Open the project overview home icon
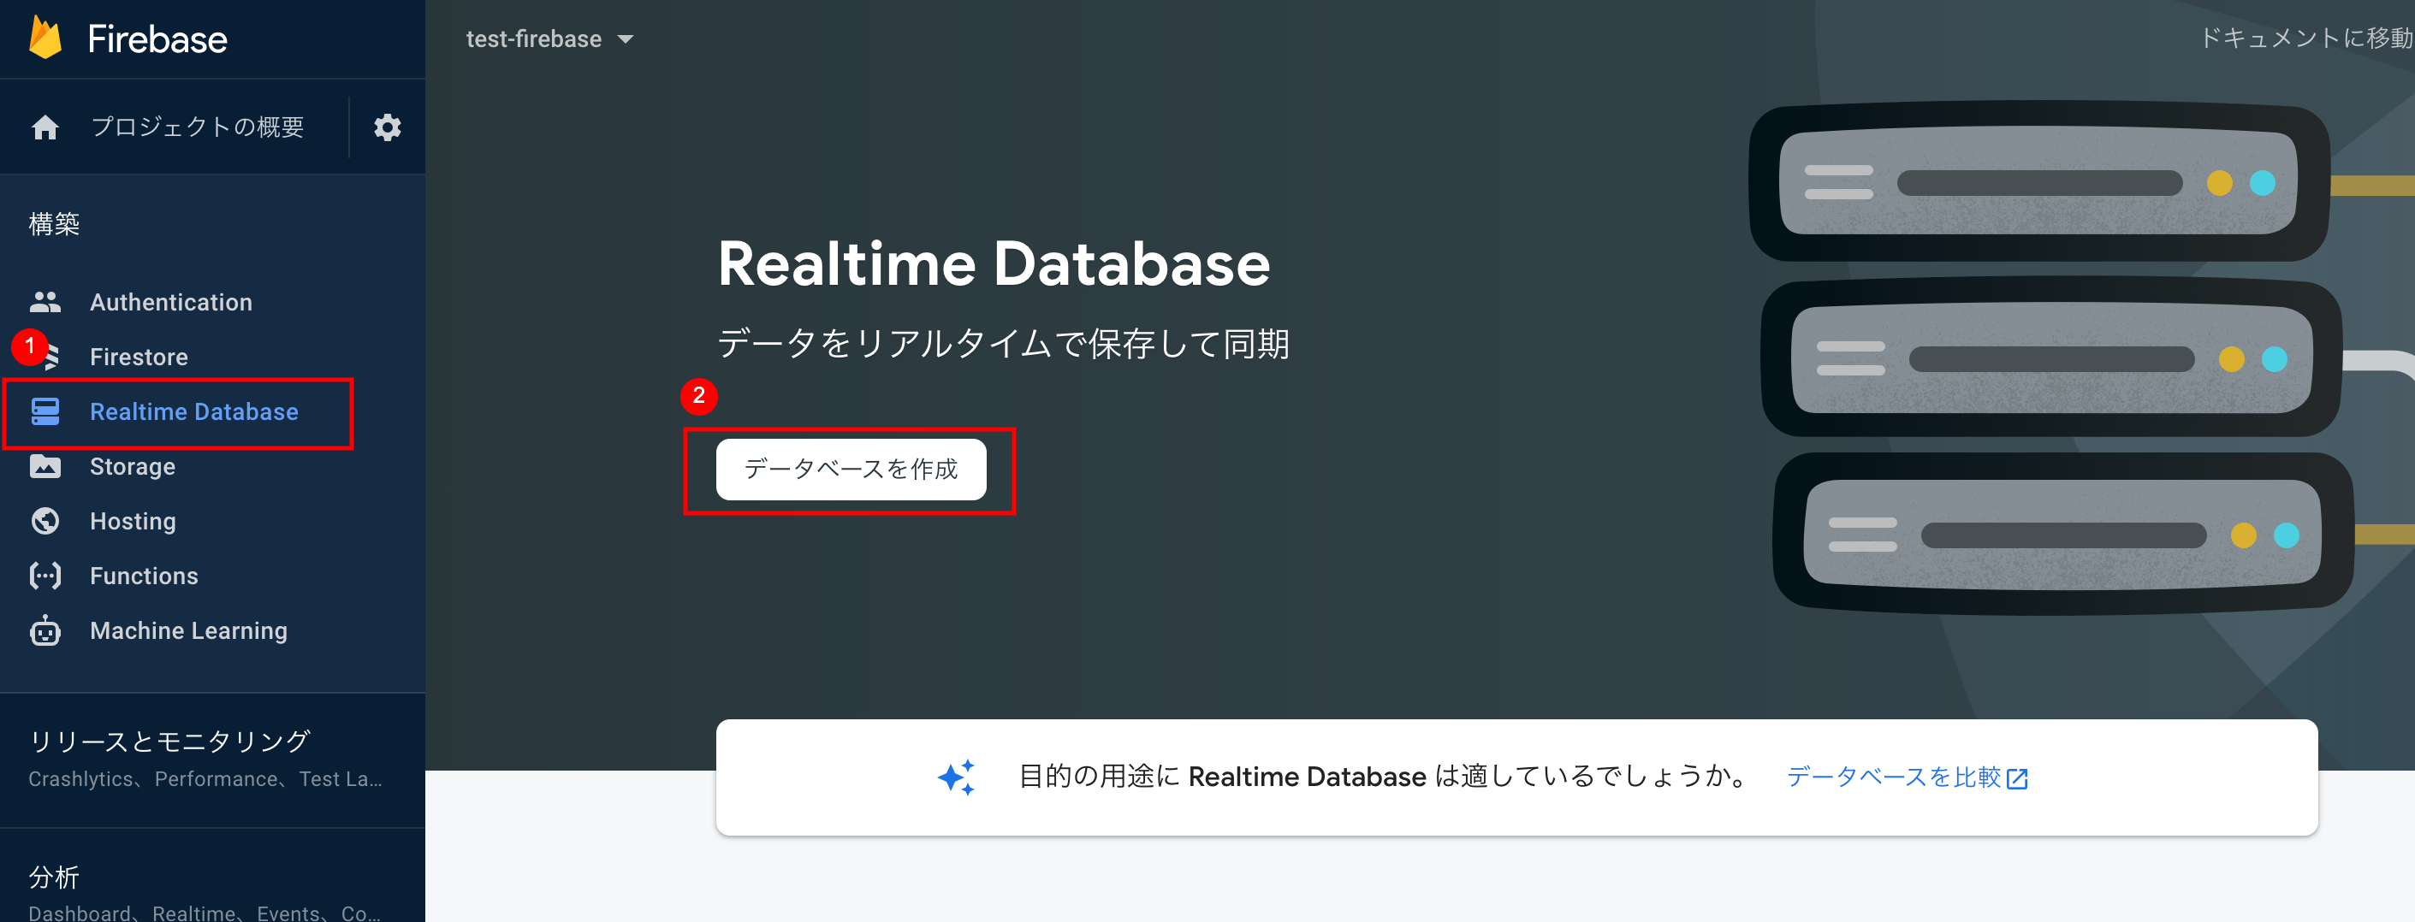The width and height of the screenshot is (2415, 922). click(45, 127)
